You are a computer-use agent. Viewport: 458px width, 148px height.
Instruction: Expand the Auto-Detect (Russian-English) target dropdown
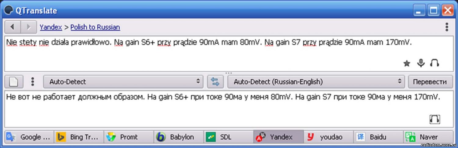coord(316,82)
